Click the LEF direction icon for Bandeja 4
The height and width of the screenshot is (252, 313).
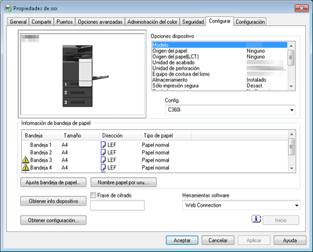click(x=103, y=168)
